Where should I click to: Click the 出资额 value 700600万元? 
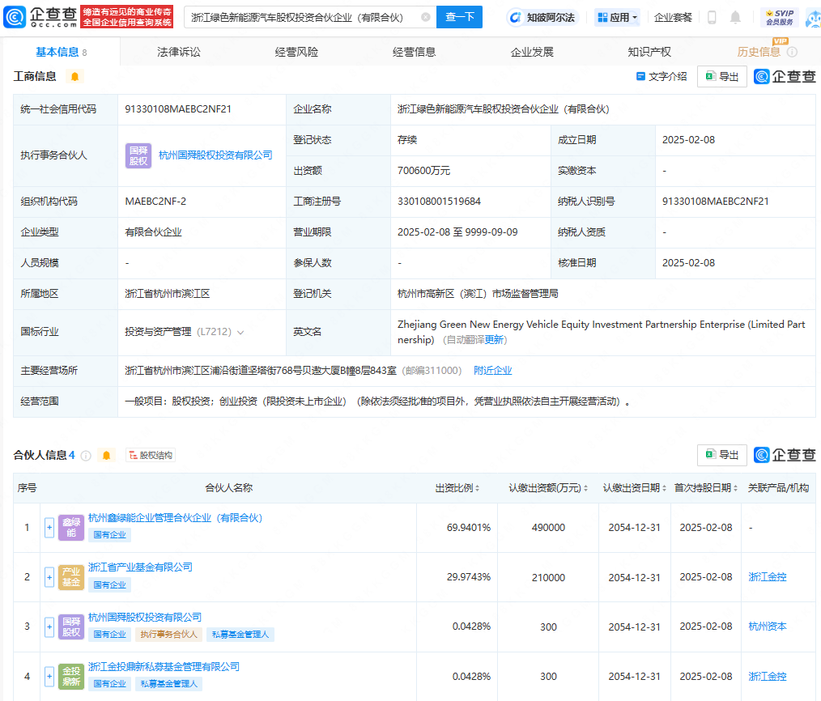[423, 171]
